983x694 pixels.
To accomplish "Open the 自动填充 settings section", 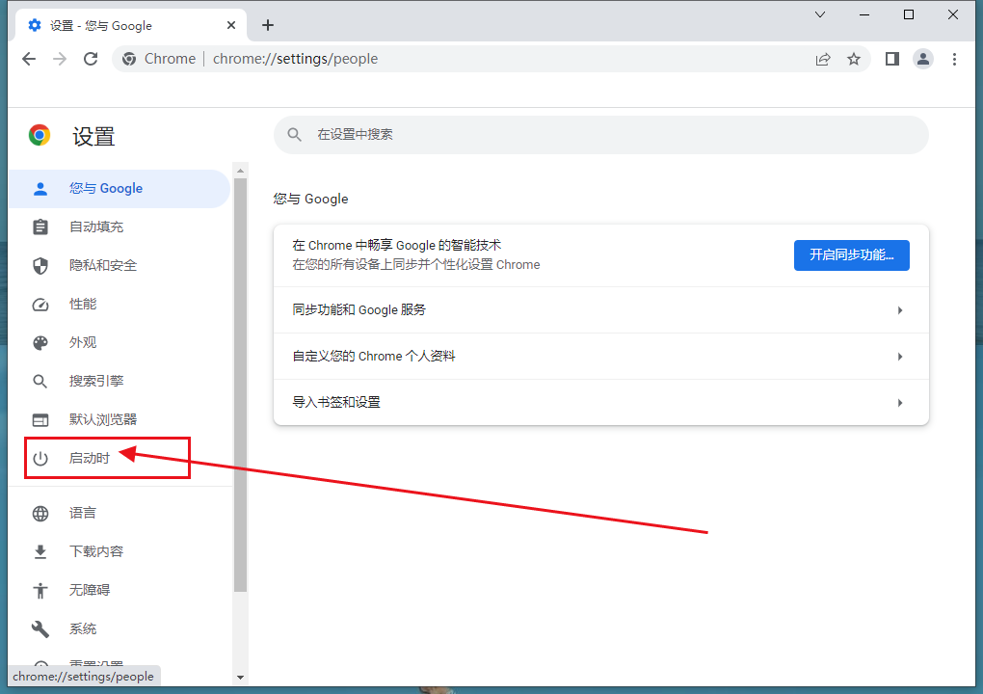I will [x=120, y=227].
